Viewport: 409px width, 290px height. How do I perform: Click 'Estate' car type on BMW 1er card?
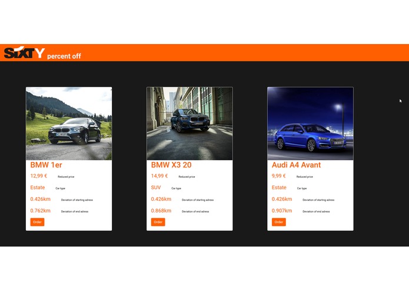[x=38, y=187]
